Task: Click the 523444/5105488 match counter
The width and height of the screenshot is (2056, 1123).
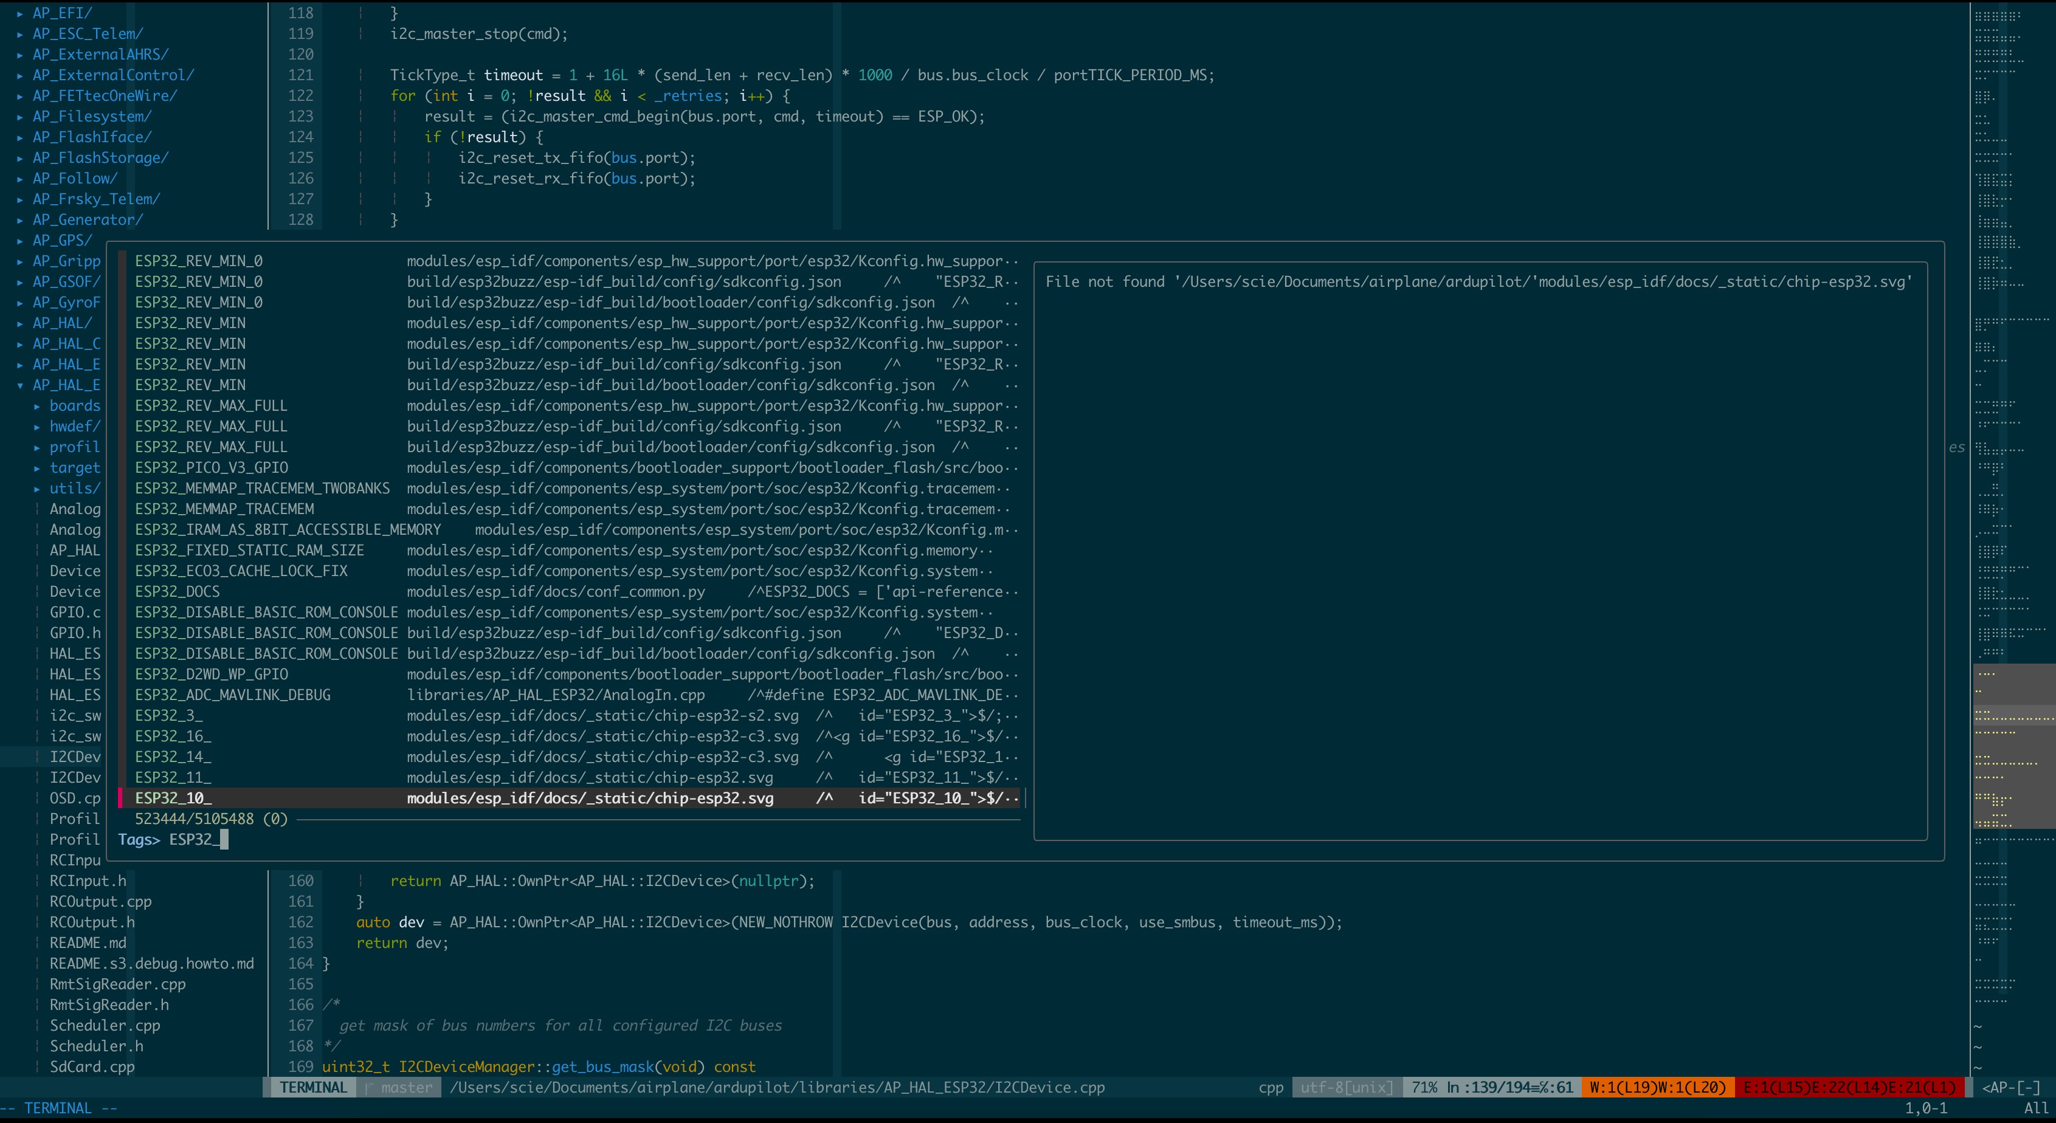Action: pos(211,819)
